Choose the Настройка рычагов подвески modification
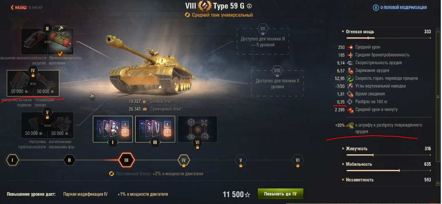 [x=20, y=83]
